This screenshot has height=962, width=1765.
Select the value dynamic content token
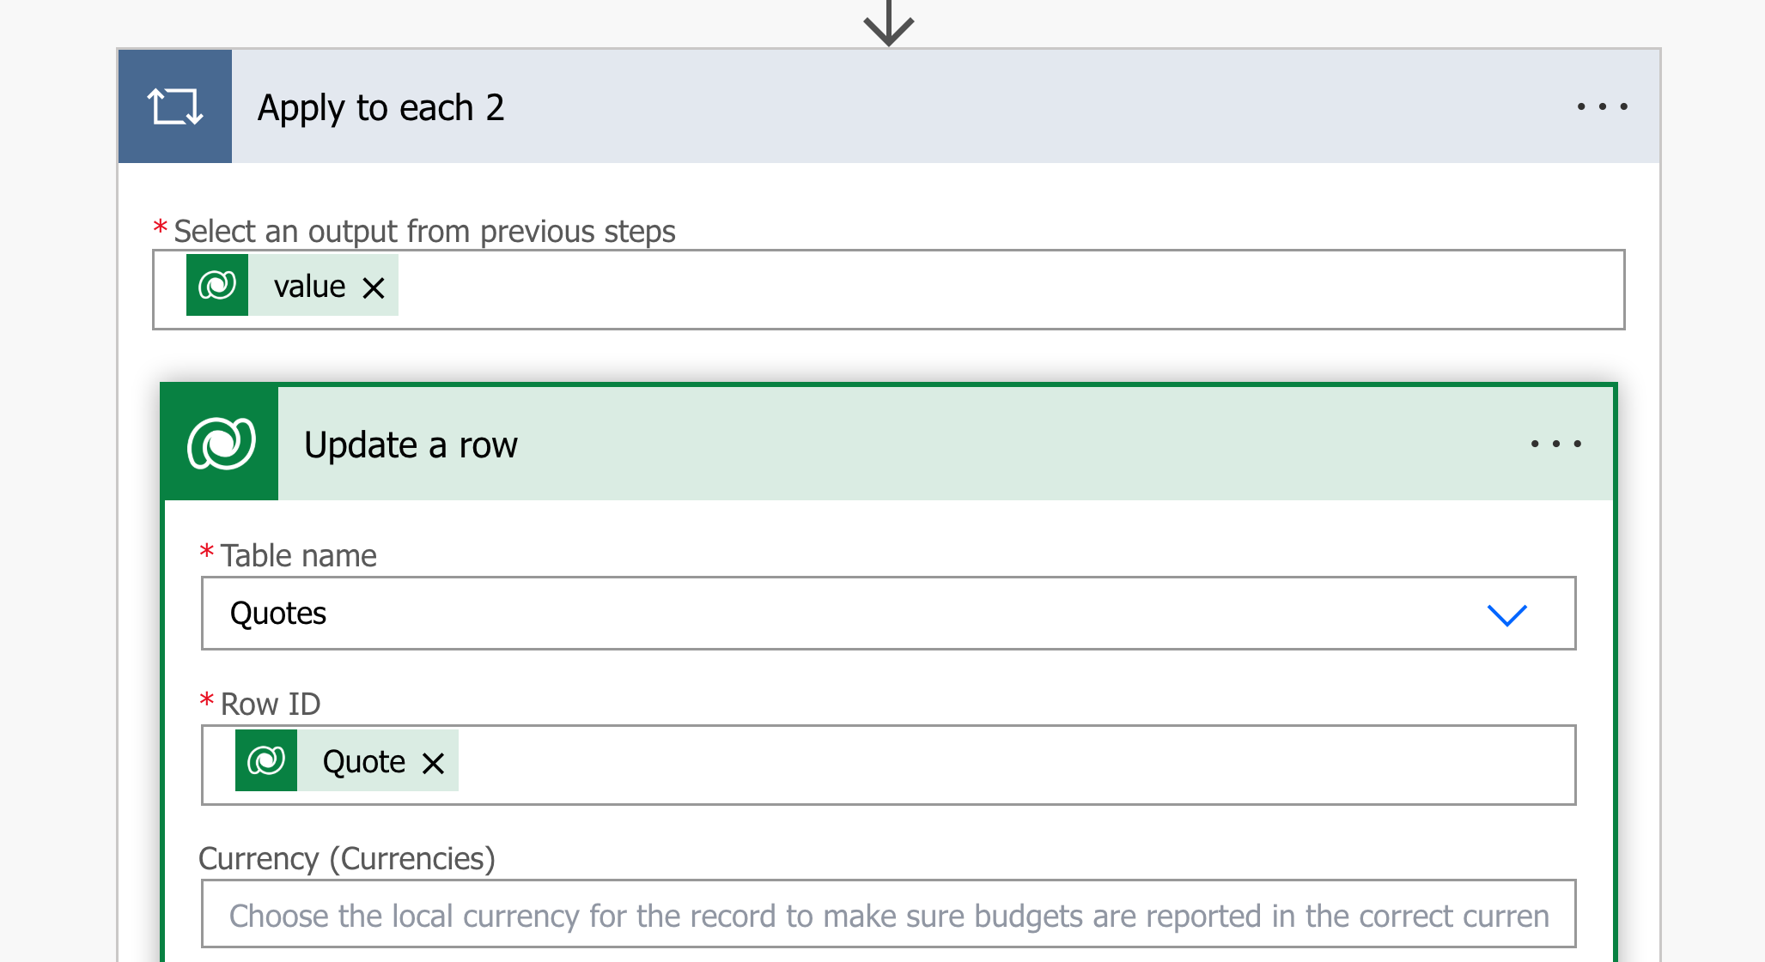(309, 287)
